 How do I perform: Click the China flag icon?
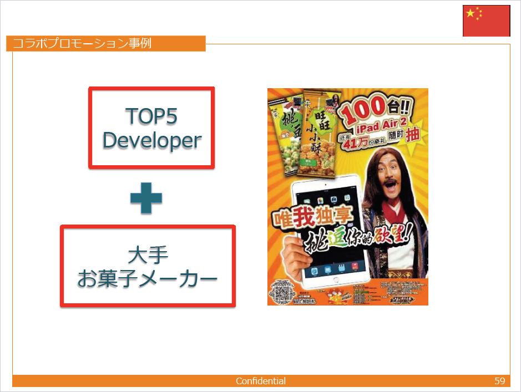click(x=487, y=21)
